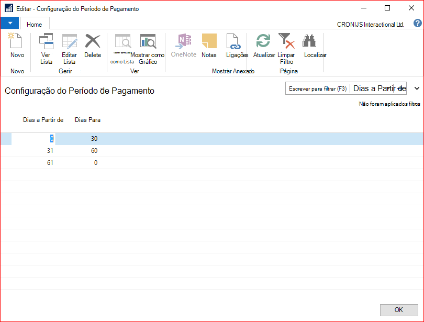424x322 pixels.
Task: Clear filter using Limpar Filtro
Action: 286,49
